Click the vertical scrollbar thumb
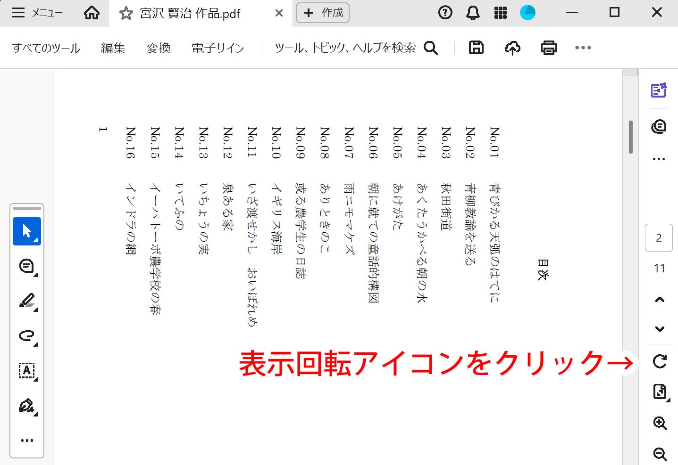Screen dimensions: 678x465 (630, 137)
